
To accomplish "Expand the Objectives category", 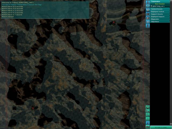I will (160, 21).
